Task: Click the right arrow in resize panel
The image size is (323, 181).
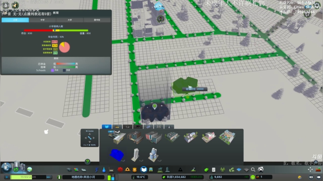Action: 94,138
